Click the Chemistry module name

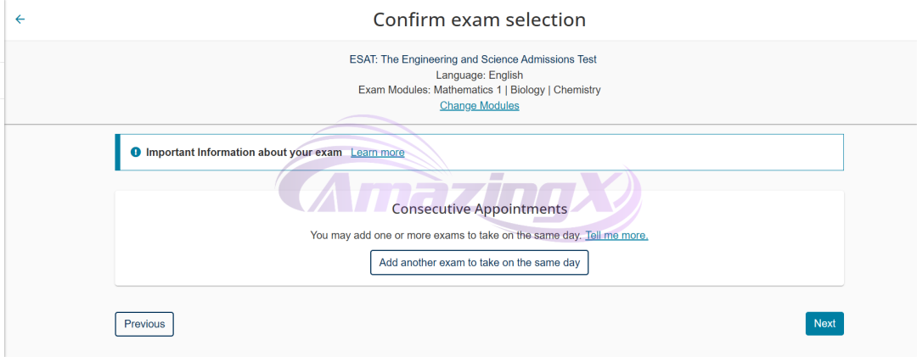click(x=577, y=90)
